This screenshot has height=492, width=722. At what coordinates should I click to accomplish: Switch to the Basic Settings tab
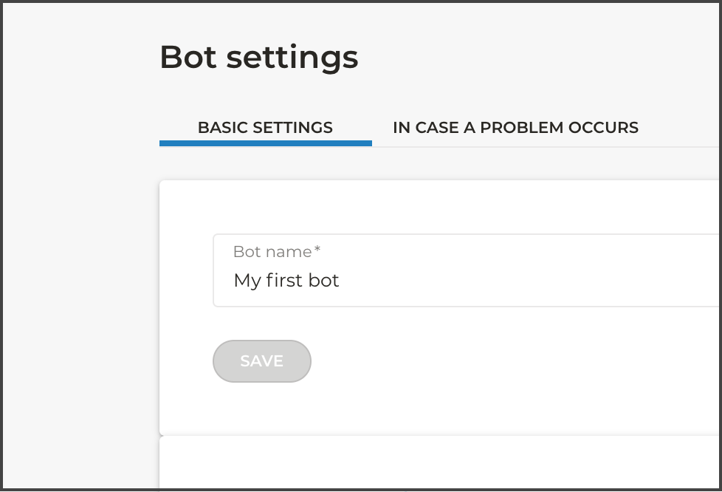click(265, 127)
